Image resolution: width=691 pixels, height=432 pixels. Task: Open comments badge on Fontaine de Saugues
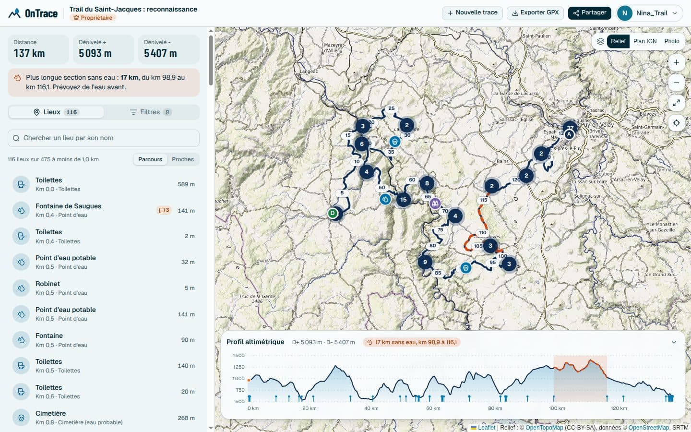pos(164,210)
